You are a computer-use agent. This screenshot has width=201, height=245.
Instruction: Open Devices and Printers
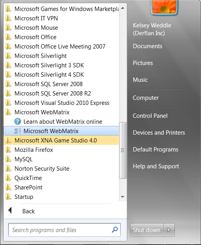click(159, 133)
